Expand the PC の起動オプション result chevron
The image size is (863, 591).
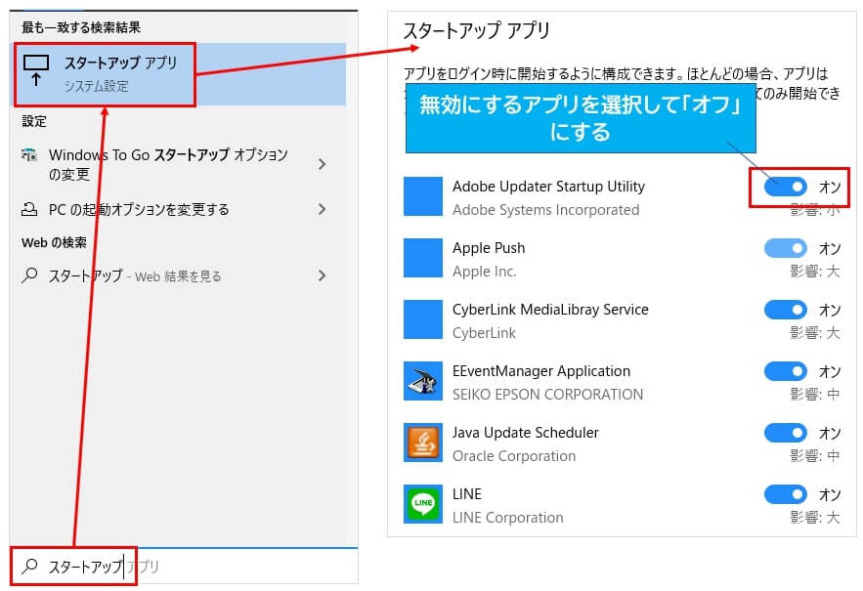pos(322,209)
